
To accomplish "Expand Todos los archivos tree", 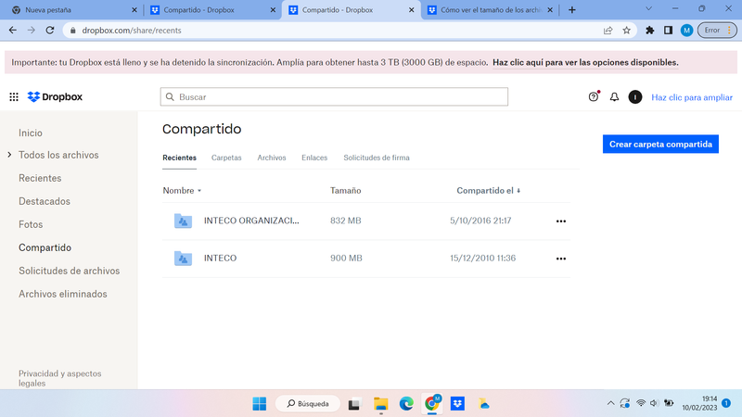I will click(9, 155).
